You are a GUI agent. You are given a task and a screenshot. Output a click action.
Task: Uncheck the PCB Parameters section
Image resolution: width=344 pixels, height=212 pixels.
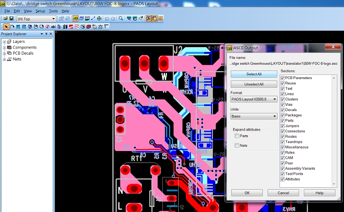pyautogui.click(x=282, y=78)
